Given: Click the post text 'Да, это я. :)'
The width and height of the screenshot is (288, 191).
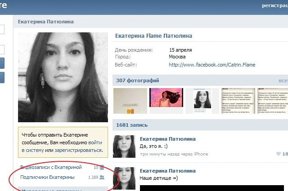Looking at the screenshot, I should (x=153, y=146).
